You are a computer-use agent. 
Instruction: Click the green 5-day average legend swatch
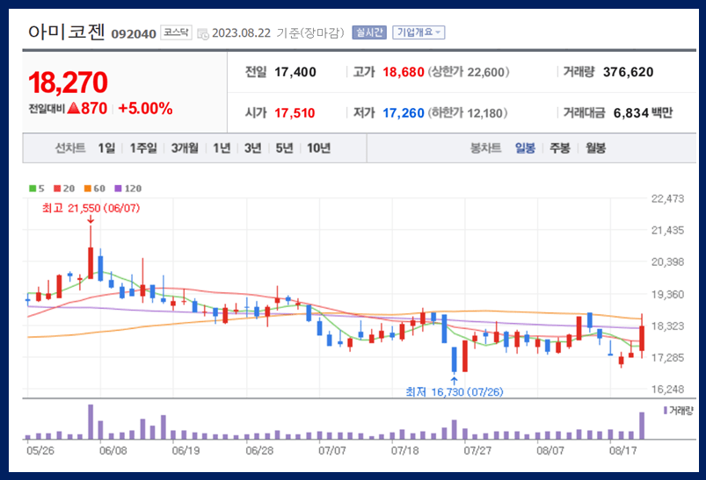click(x=33, y=189)
